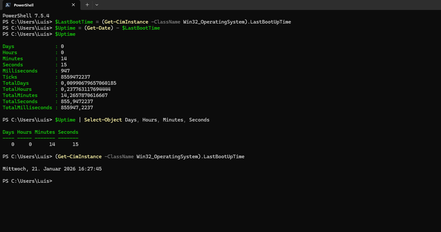Viewport: 441px width, 232px height.
Task: Click the TotalMilliseconds value 855947,2237
Action: point(77,108)
